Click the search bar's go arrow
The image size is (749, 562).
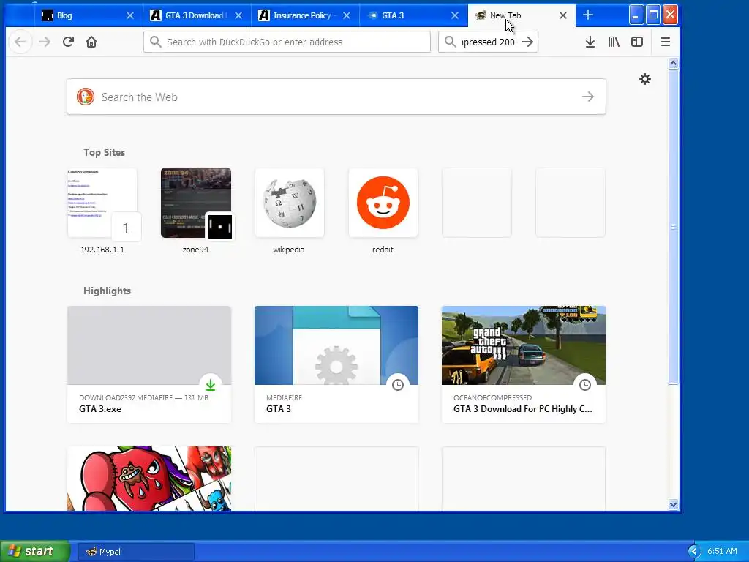coord(527,42)
